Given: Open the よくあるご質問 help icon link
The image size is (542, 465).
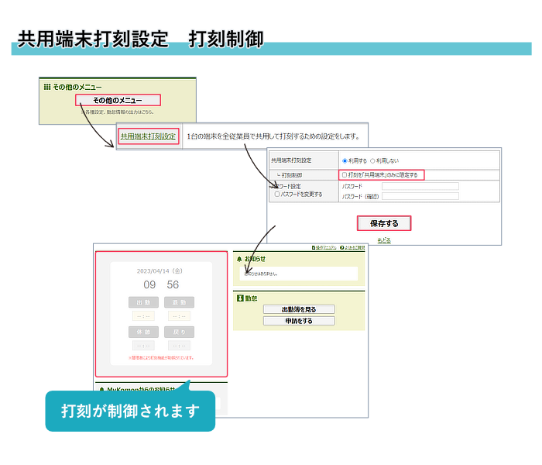Looking at the screenshot, I should coord(341,247).
